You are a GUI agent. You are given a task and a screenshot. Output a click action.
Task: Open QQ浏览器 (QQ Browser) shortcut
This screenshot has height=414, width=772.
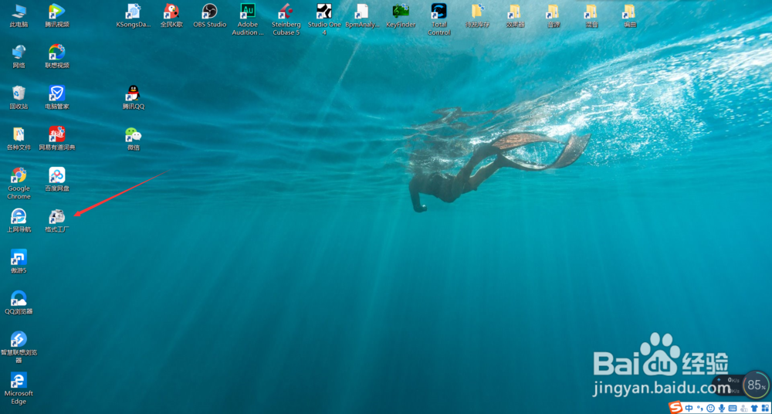pyautogui.click(x=19, y=303)
